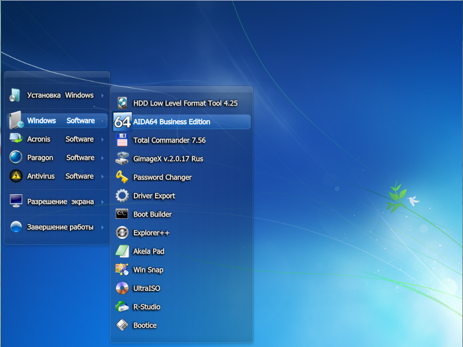Launch Bootice
The width and height of the screenshot is (463, 347).
tap(182, 325)
